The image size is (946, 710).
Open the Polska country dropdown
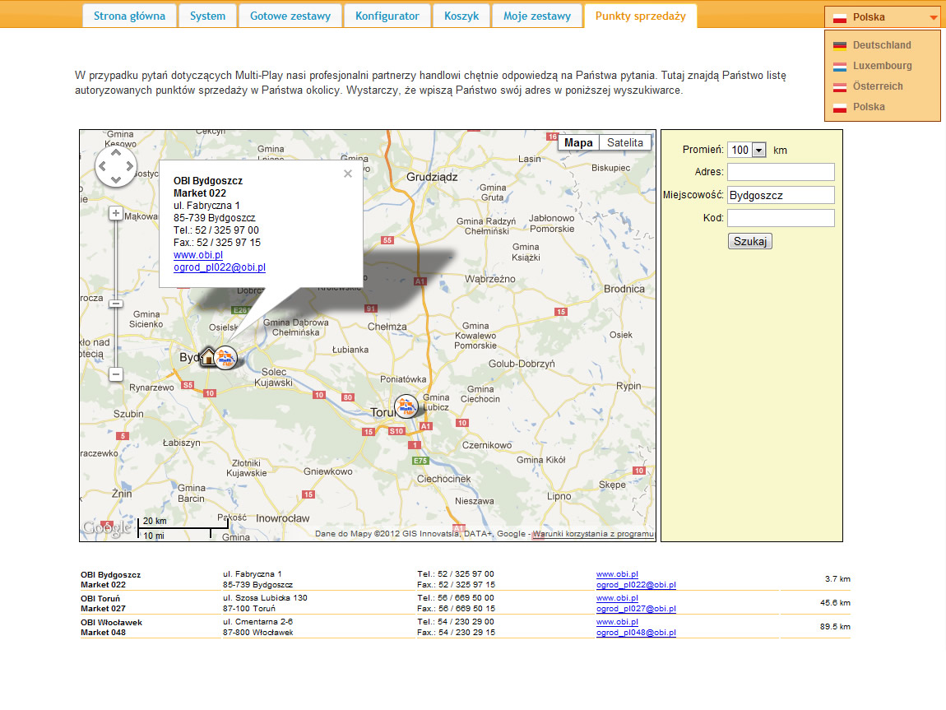pyautogui.click(x=882, y=17)
